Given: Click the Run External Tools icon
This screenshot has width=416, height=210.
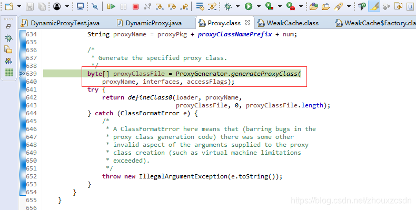Looking at the screenshot, I should tap(291, 6).
